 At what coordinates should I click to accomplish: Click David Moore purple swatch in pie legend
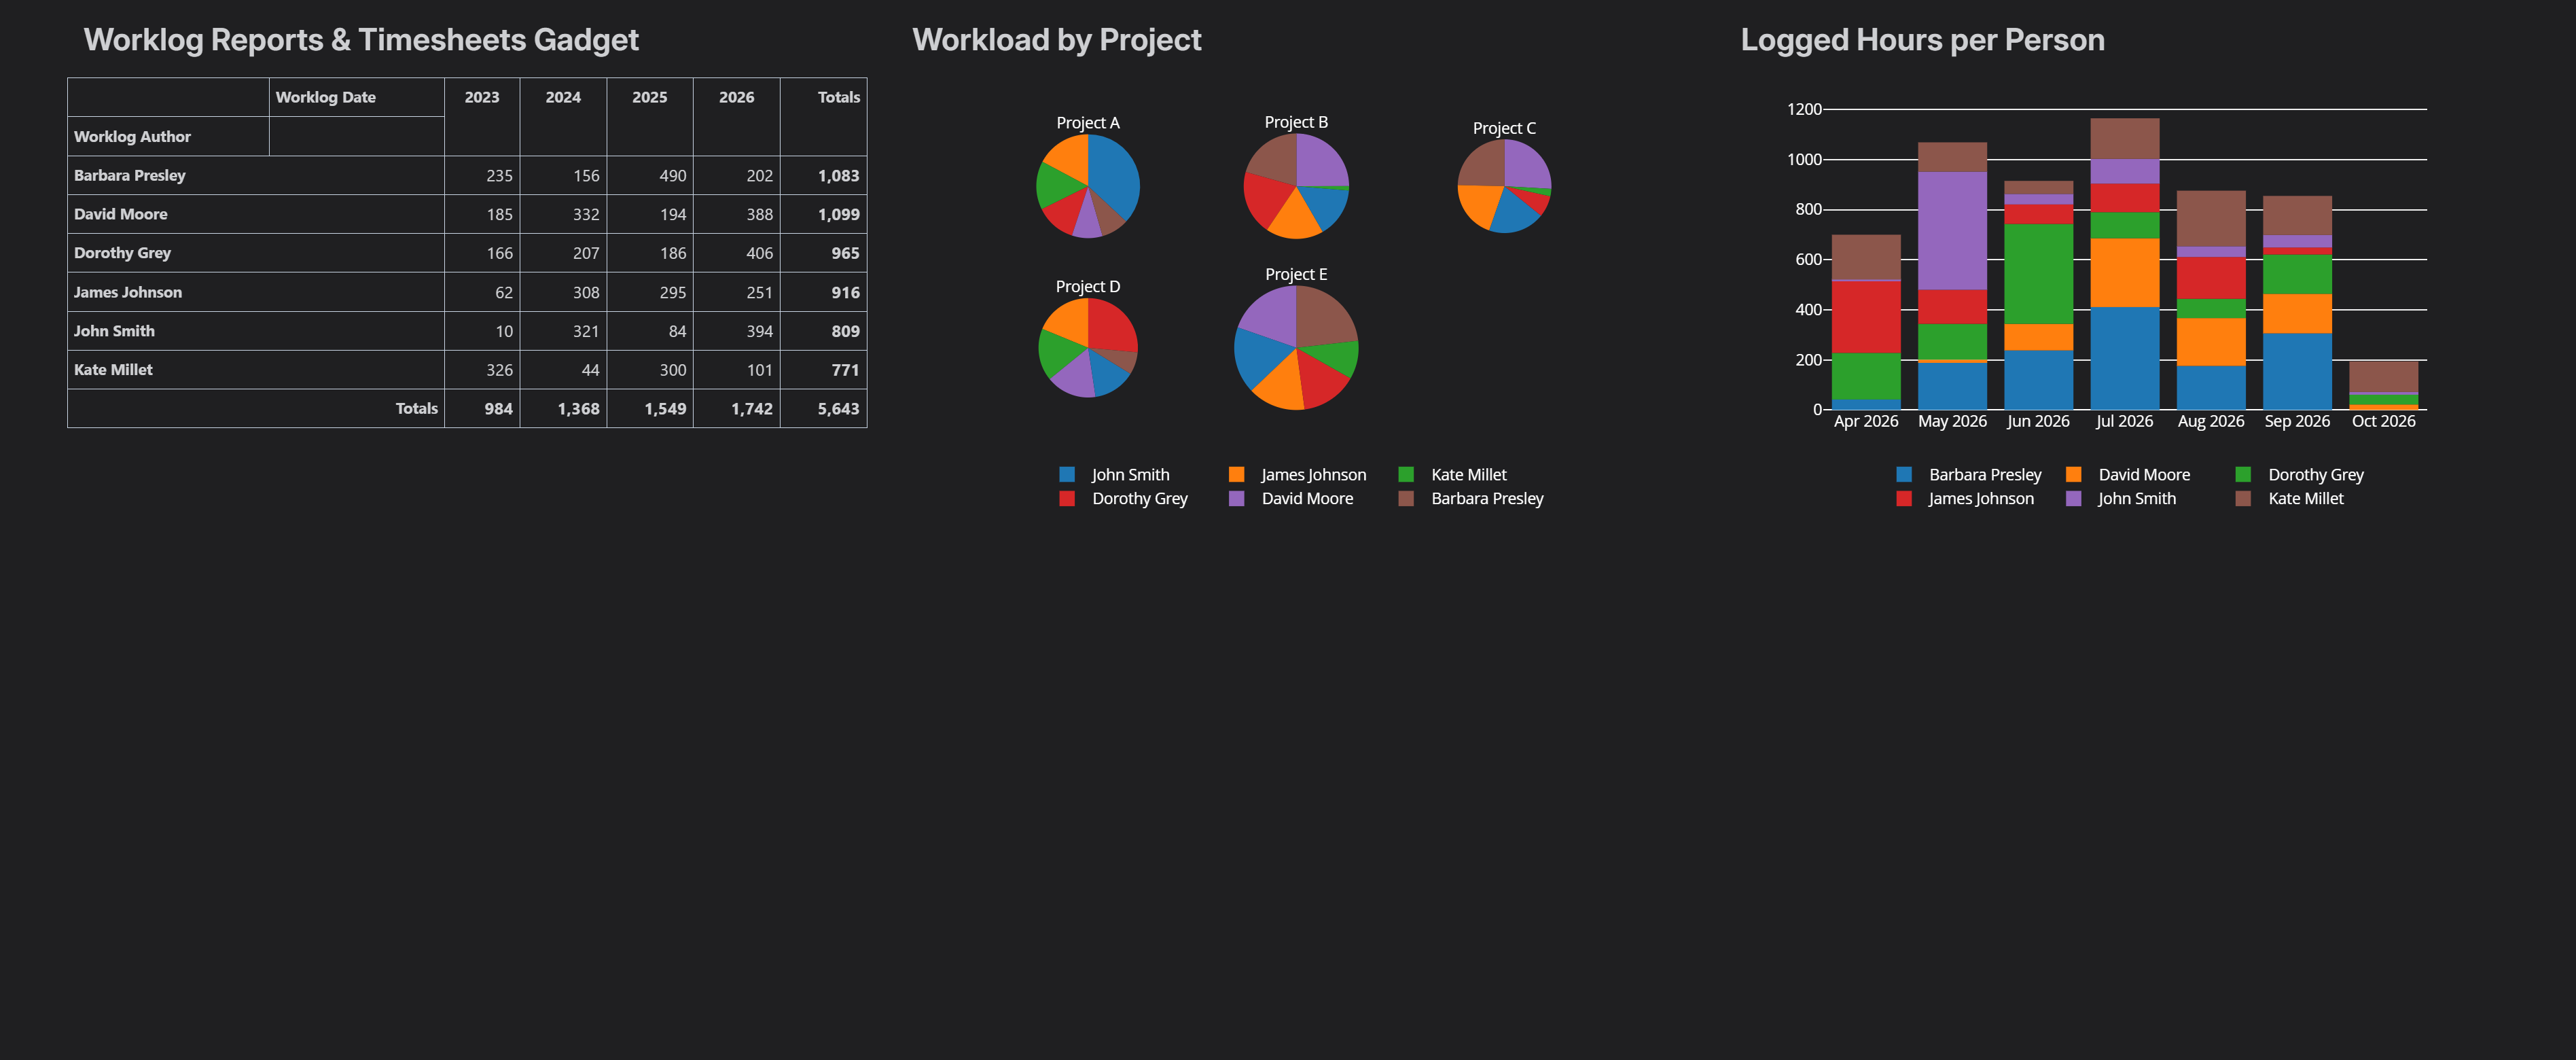coord(1236,499)
